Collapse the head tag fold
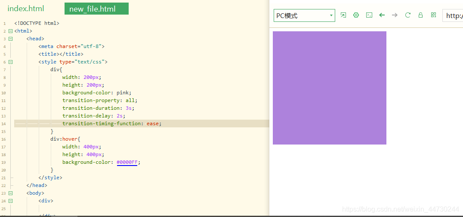Screen dimensions: 463x217 11,39
